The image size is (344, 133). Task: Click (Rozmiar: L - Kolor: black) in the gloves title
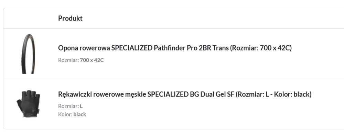click(273, 94)
